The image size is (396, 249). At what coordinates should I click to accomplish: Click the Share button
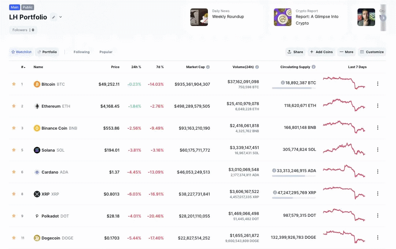pyautogui.click(x=295, y=52)
